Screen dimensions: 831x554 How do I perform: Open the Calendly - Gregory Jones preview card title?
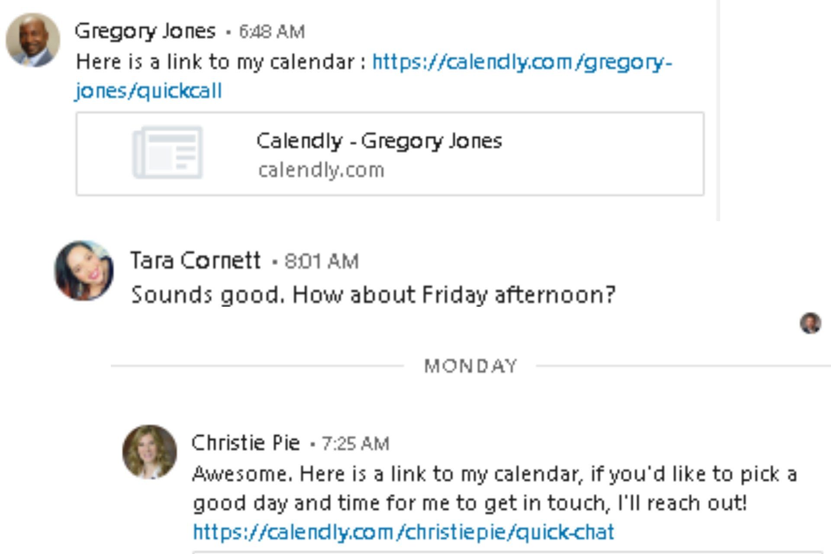[x=379, y=141]
